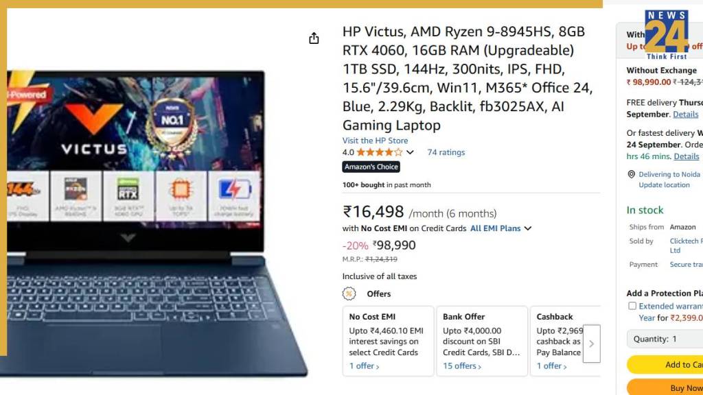Image resolution: width=703 pixels, height=395 pixels.
Task: Open the No Cost EMI offer card
Action: [x=388, y=342]
